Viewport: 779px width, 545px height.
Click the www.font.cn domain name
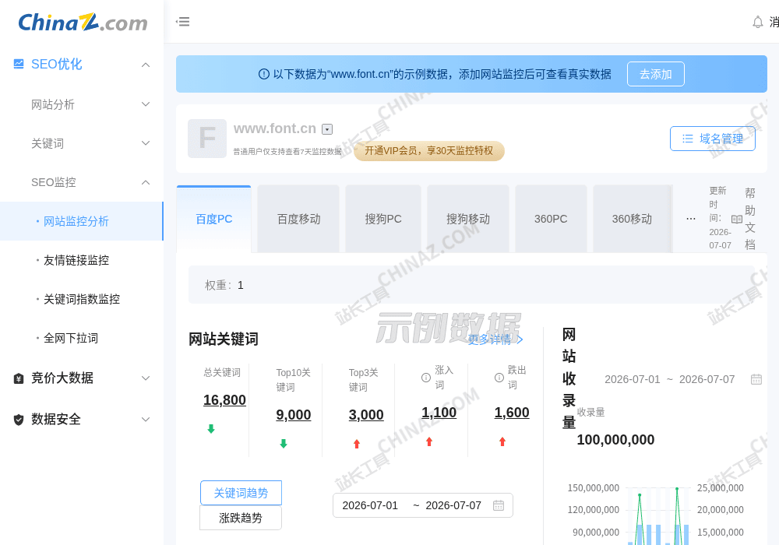[275, 128]
